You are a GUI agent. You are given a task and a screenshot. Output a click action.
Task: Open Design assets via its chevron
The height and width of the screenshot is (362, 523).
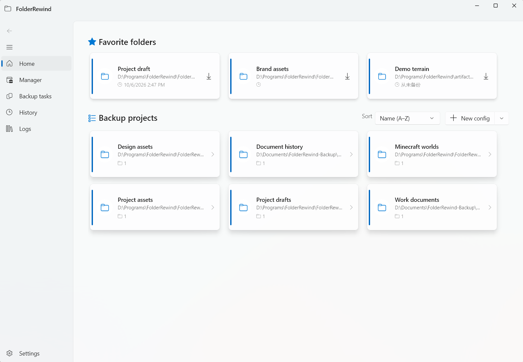213,154
